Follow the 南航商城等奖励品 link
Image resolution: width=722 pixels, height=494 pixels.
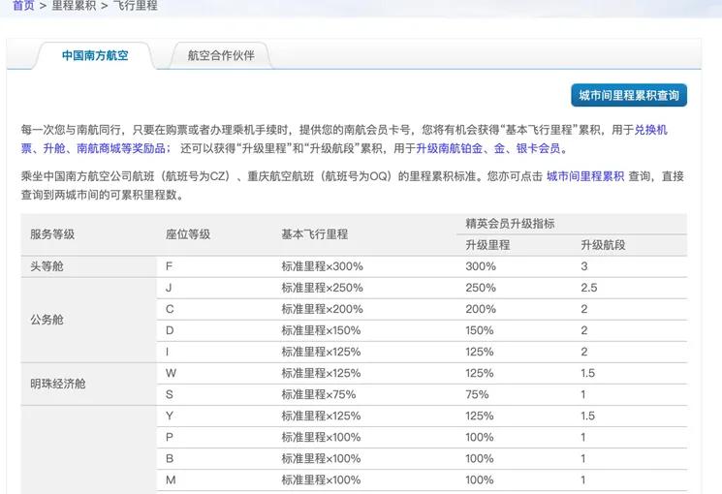pyautogui.click(x=121, y=149)
